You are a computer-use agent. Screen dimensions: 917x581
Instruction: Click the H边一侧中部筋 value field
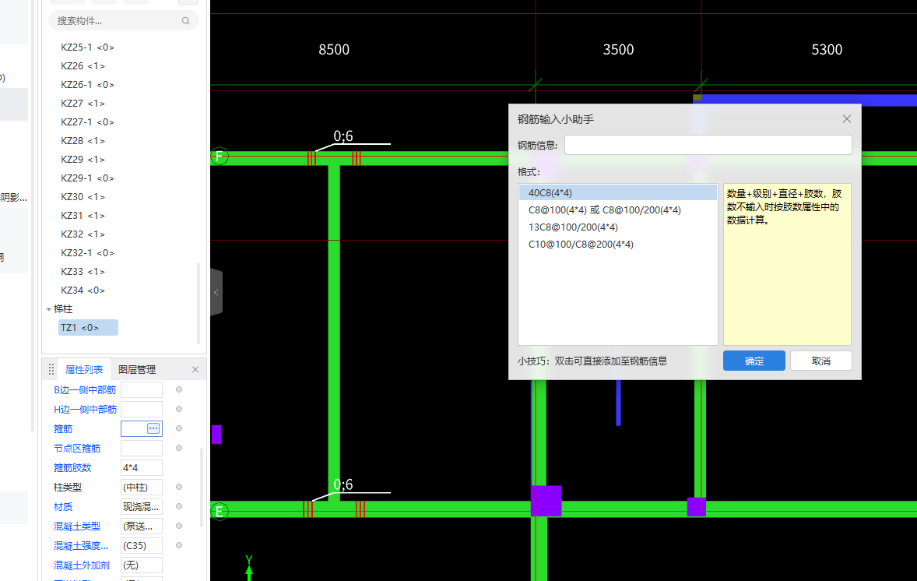click(x=142, y=409)
